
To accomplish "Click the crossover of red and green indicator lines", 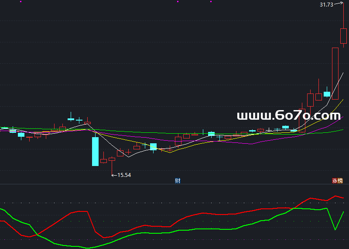I will [x=38, y=235].
